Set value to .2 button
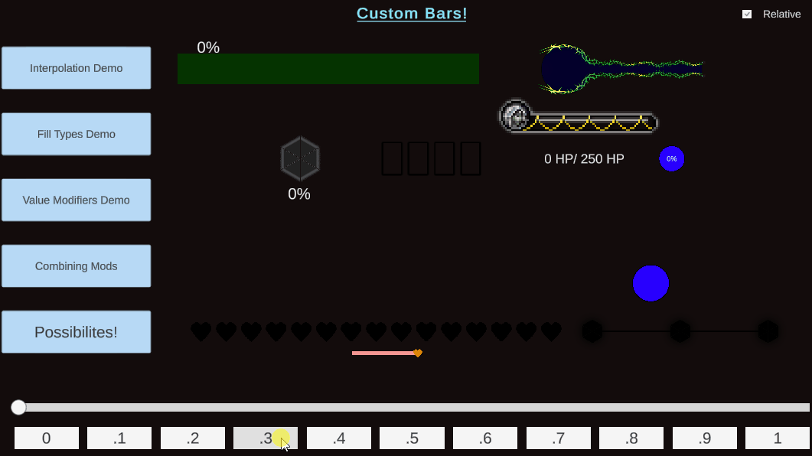The height and width of the screenshot is (456, 812). point(193,438)
